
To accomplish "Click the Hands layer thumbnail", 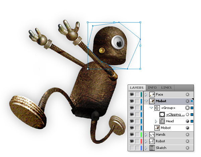I will click(x=152, y=135).
